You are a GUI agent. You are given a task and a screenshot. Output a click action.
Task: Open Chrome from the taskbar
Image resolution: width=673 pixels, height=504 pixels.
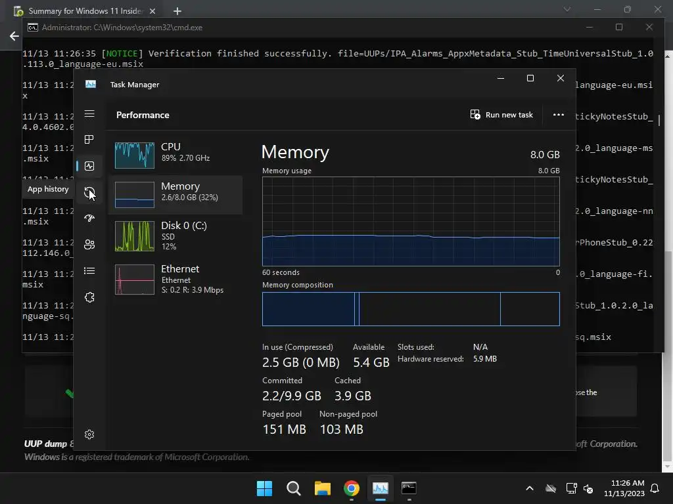click(352, 488)
